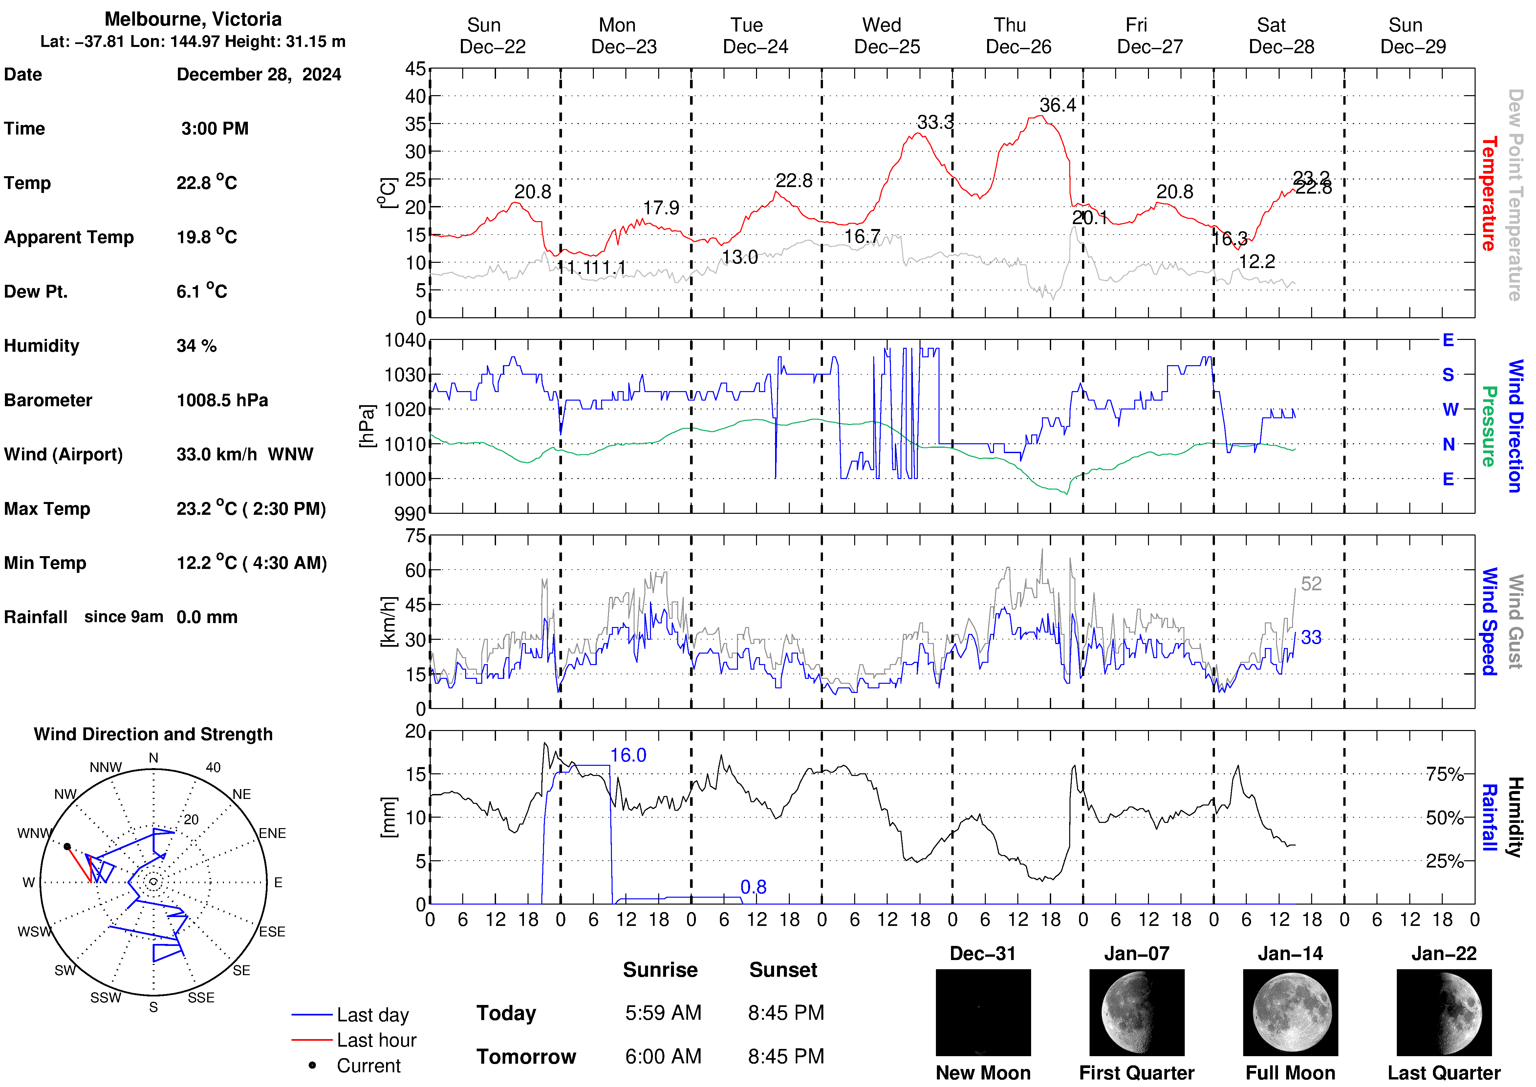The height and width of the screenshot is (1087, 1536).
Task: Click the Rainfall value '0.0 mm'
Action: coord(207,617)
